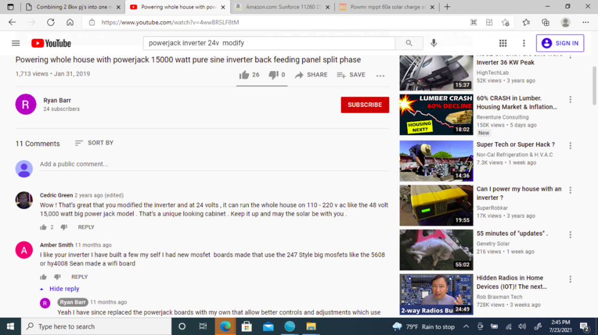
Task: Reply to Amber Smith's comment
Action: coord(80,277)
